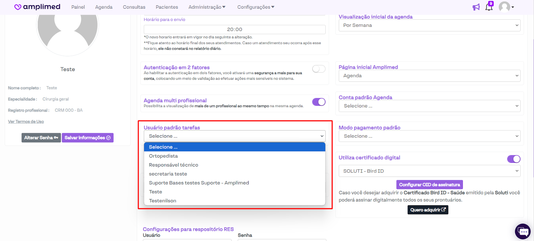This screenshot has width=534, height=241.
Task: Select Ortopedista from the user list
Action: pyautogui.click(x=164, y=156)
